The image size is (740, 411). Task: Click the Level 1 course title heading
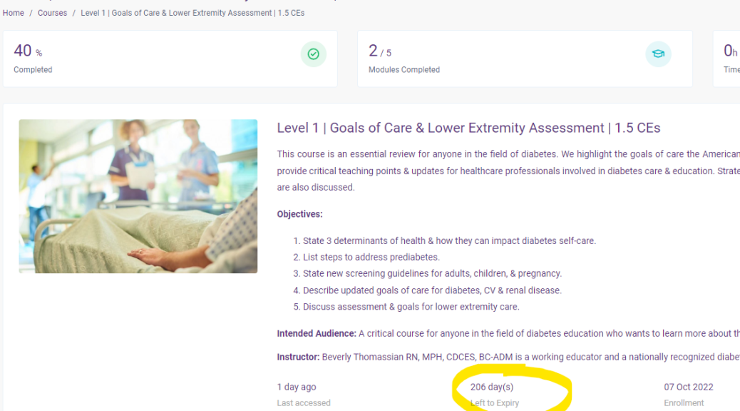[x=468, y=128]
